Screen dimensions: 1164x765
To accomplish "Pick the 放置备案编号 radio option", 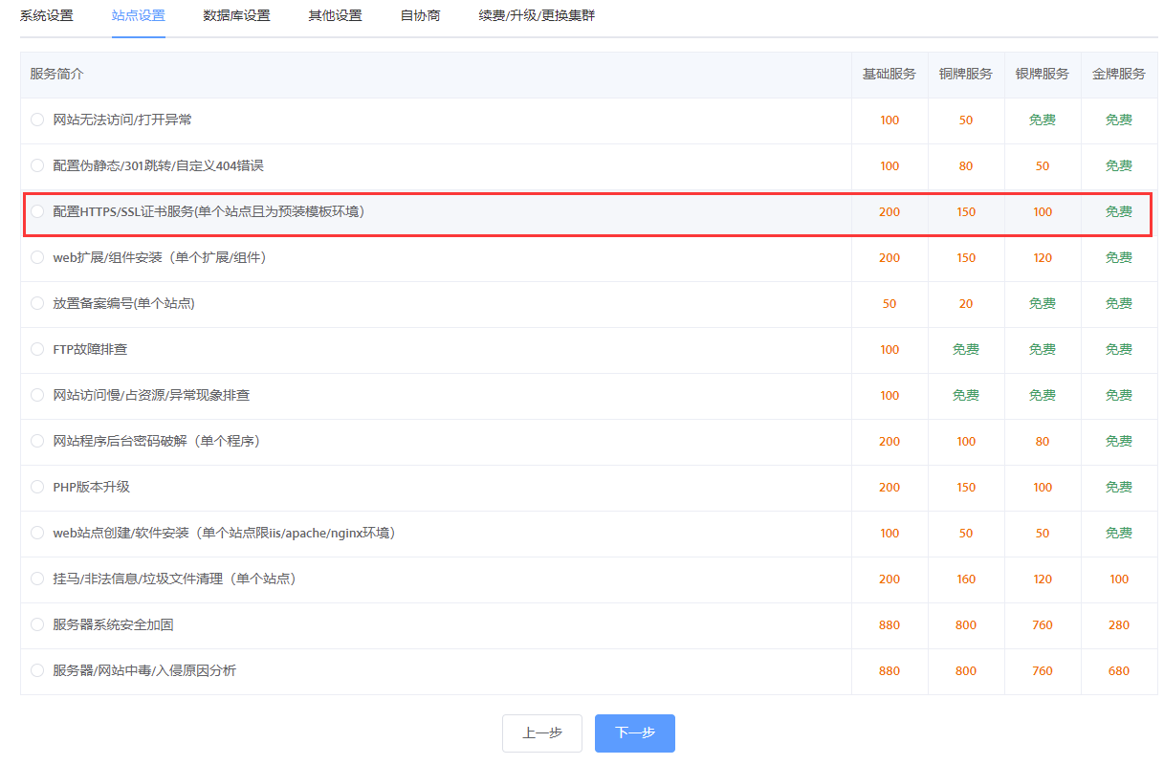I will (37, 303).
